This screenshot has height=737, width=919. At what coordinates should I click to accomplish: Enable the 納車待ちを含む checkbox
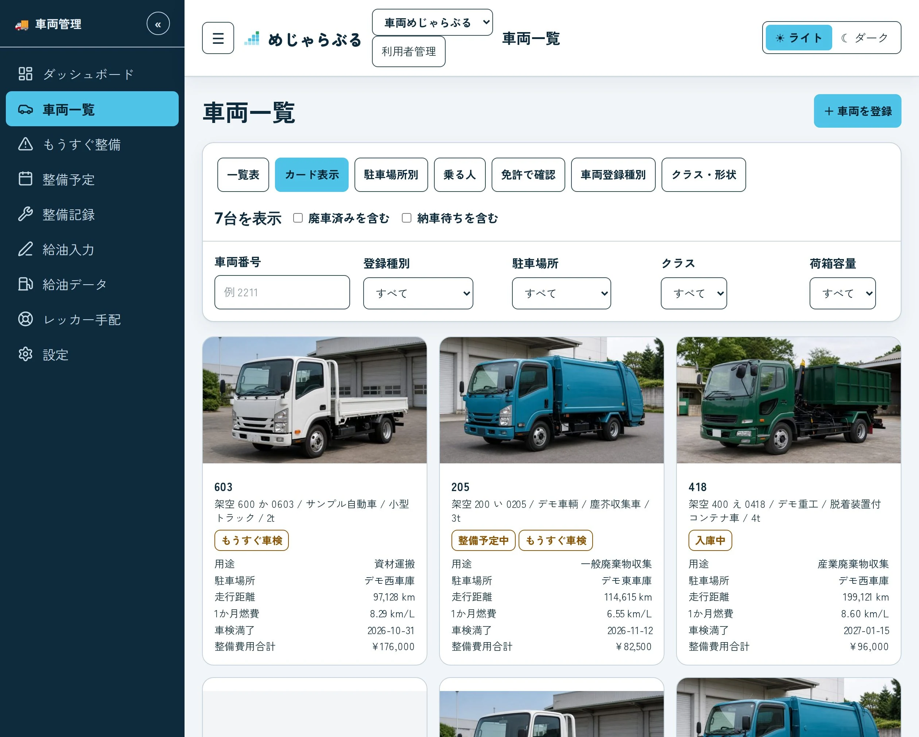[x=407, y=218]
